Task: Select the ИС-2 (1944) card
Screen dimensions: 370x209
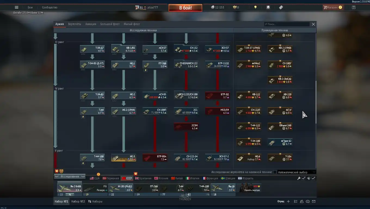Action: click(x=124, y=111)
